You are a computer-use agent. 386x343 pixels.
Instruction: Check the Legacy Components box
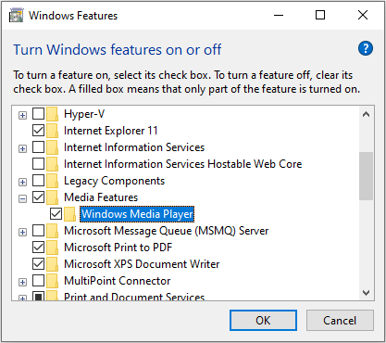pos(38,181)
